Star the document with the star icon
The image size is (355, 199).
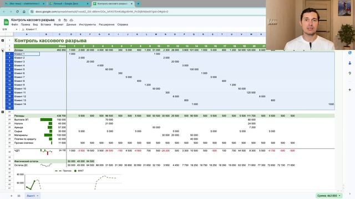(59, 20)
